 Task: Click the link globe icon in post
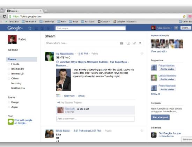pos(58,62)
